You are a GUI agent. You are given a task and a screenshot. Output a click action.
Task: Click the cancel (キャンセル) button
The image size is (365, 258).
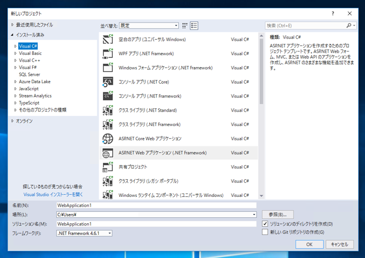click(x=339, y=244)
